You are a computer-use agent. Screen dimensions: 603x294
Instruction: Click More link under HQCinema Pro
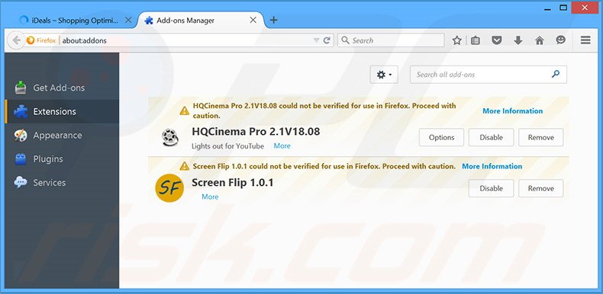click(x=282, y=145)
